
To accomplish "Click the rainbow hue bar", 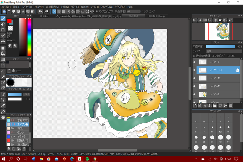I will (x=29, y=37).
